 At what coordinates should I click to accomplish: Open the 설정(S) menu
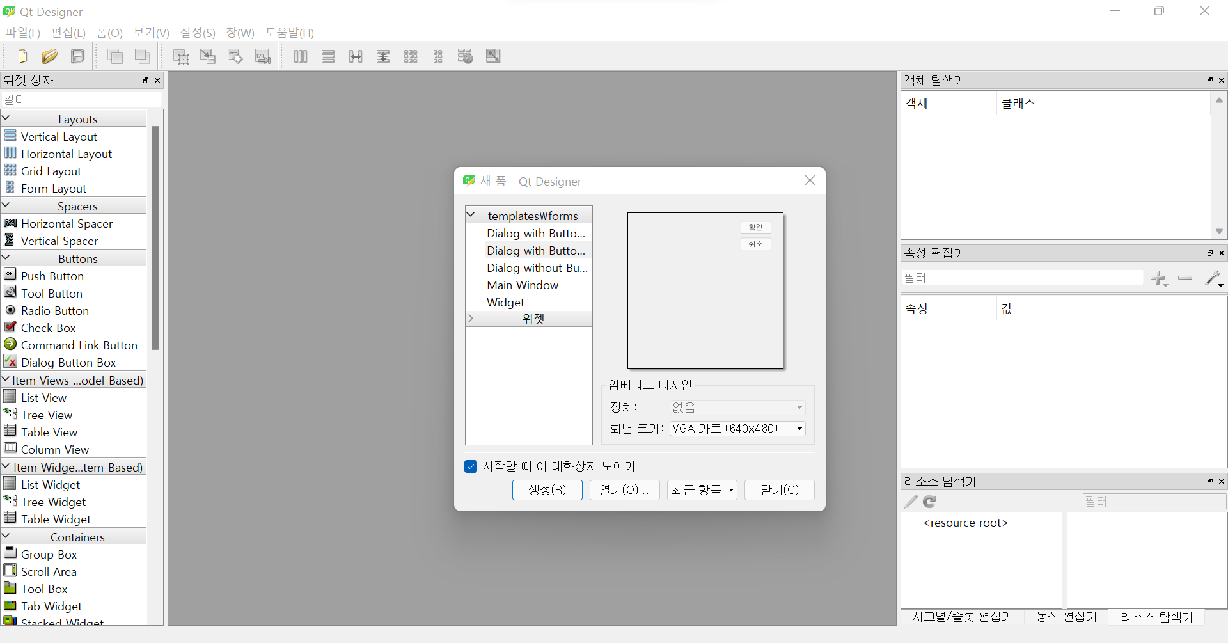tap(198, 33)
